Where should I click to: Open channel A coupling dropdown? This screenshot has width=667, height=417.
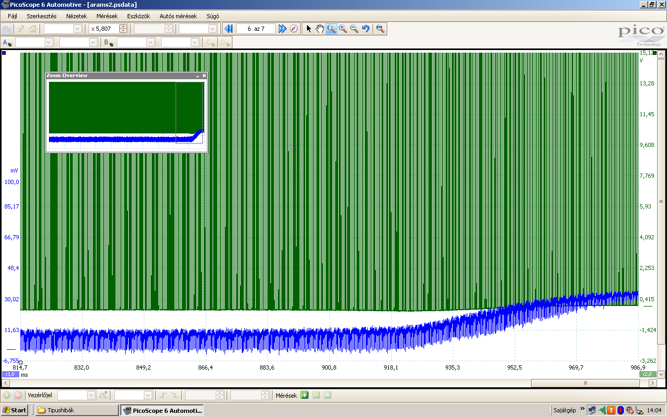pyautogui.click(x=93, y=43)
